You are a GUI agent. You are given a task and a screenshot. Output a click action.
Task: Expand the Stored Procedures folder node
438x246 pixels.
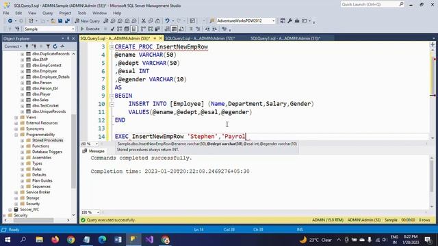22,141
